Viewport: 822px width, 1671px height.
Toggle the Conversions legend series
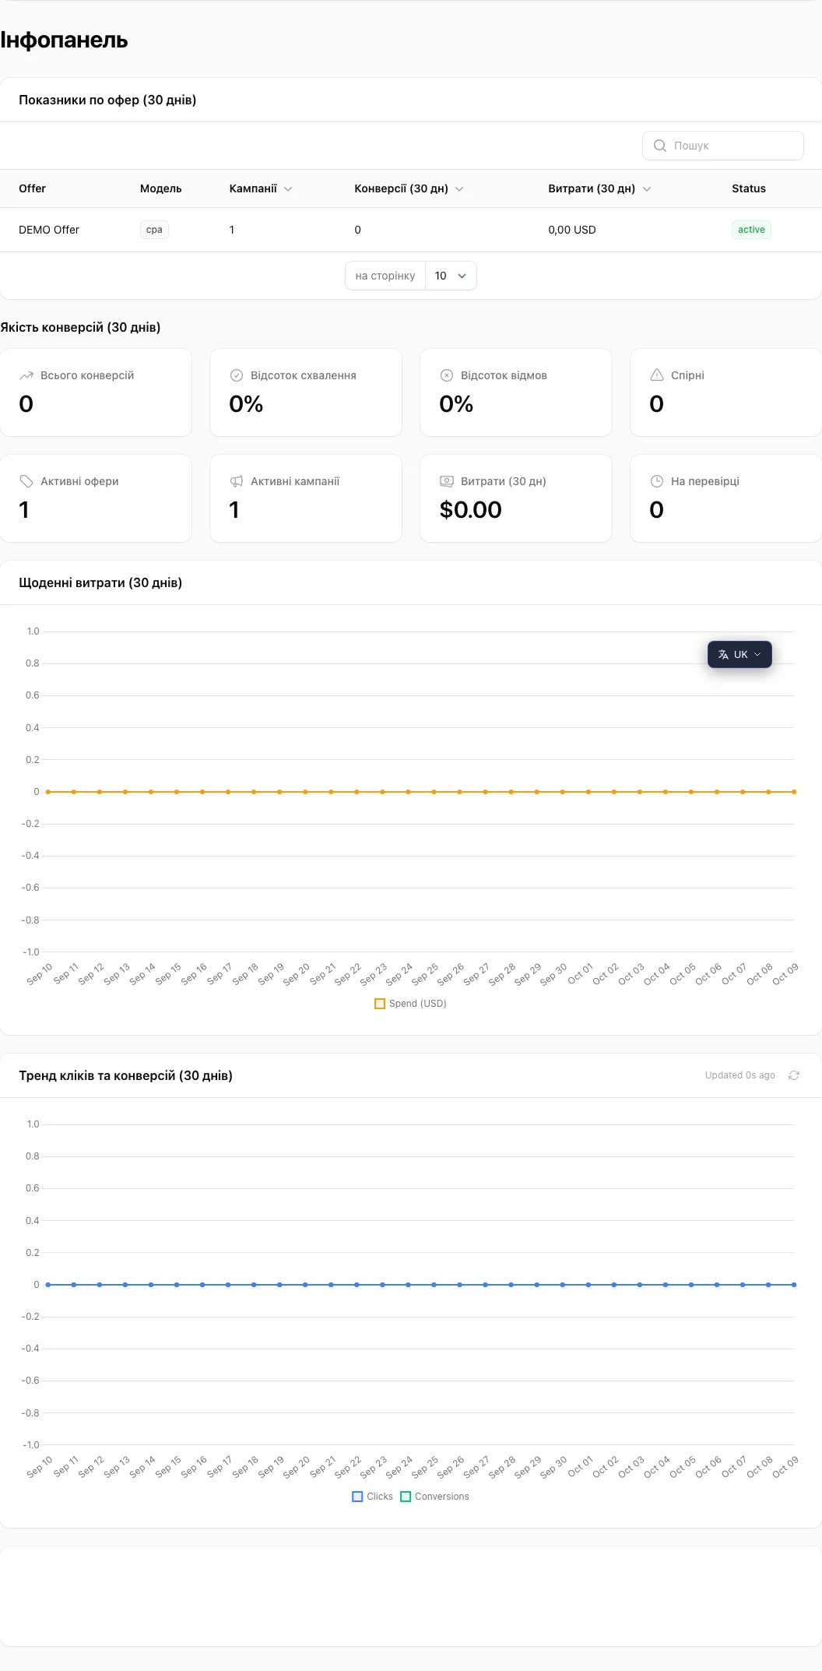(435, 1497)
